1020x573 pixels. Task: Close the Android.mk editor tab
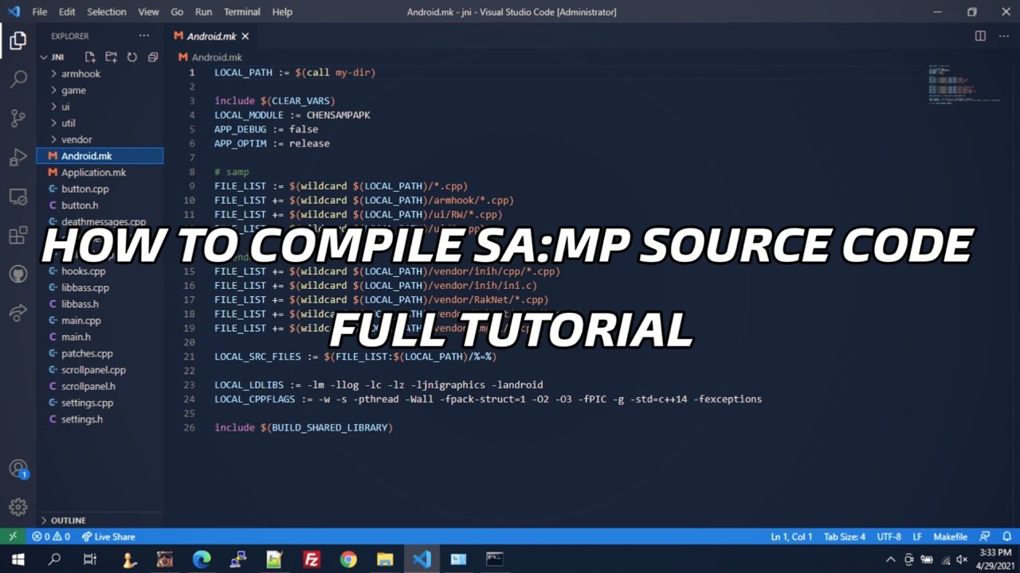tap(245, 37)
